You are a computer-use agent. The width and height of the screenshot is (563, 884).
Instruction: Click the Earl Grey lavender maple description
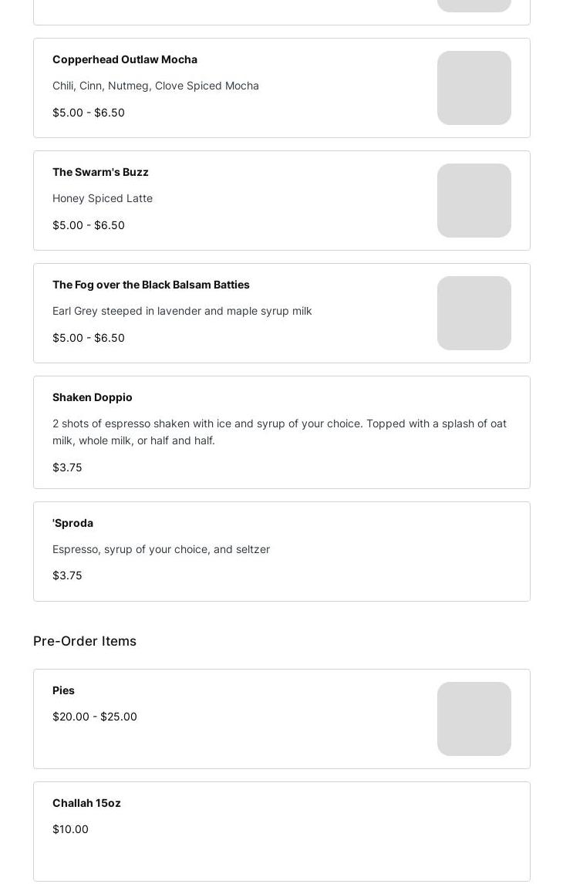[182, 311]
